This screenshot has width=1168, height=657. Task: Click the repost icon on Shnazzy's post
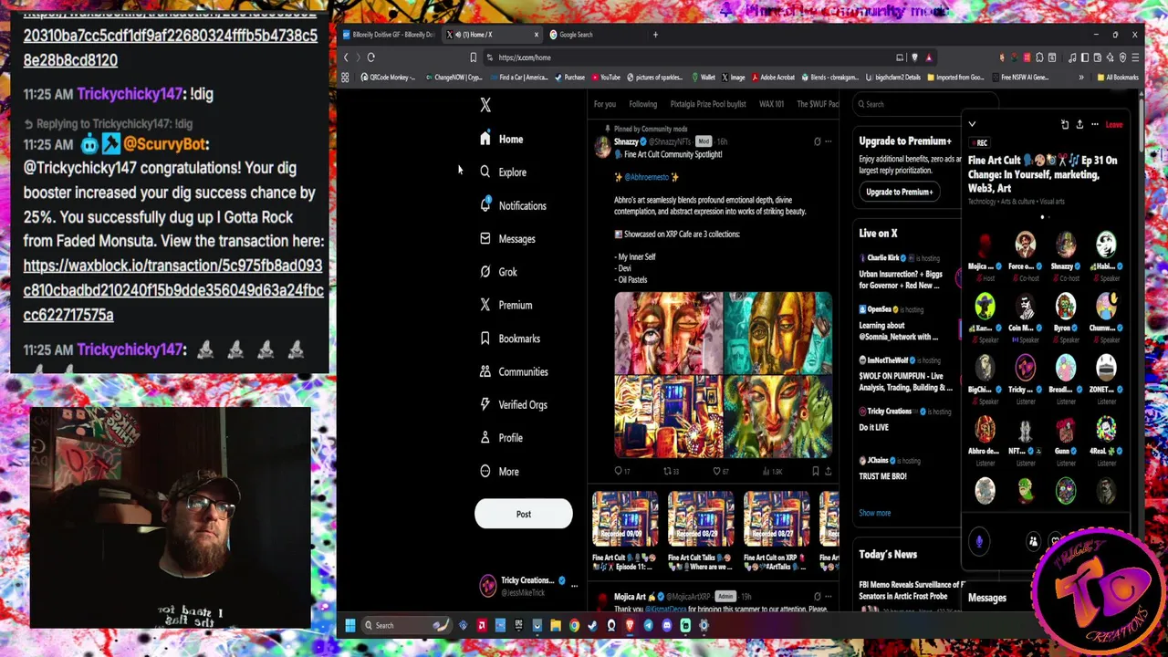click(x=667, y=471)
